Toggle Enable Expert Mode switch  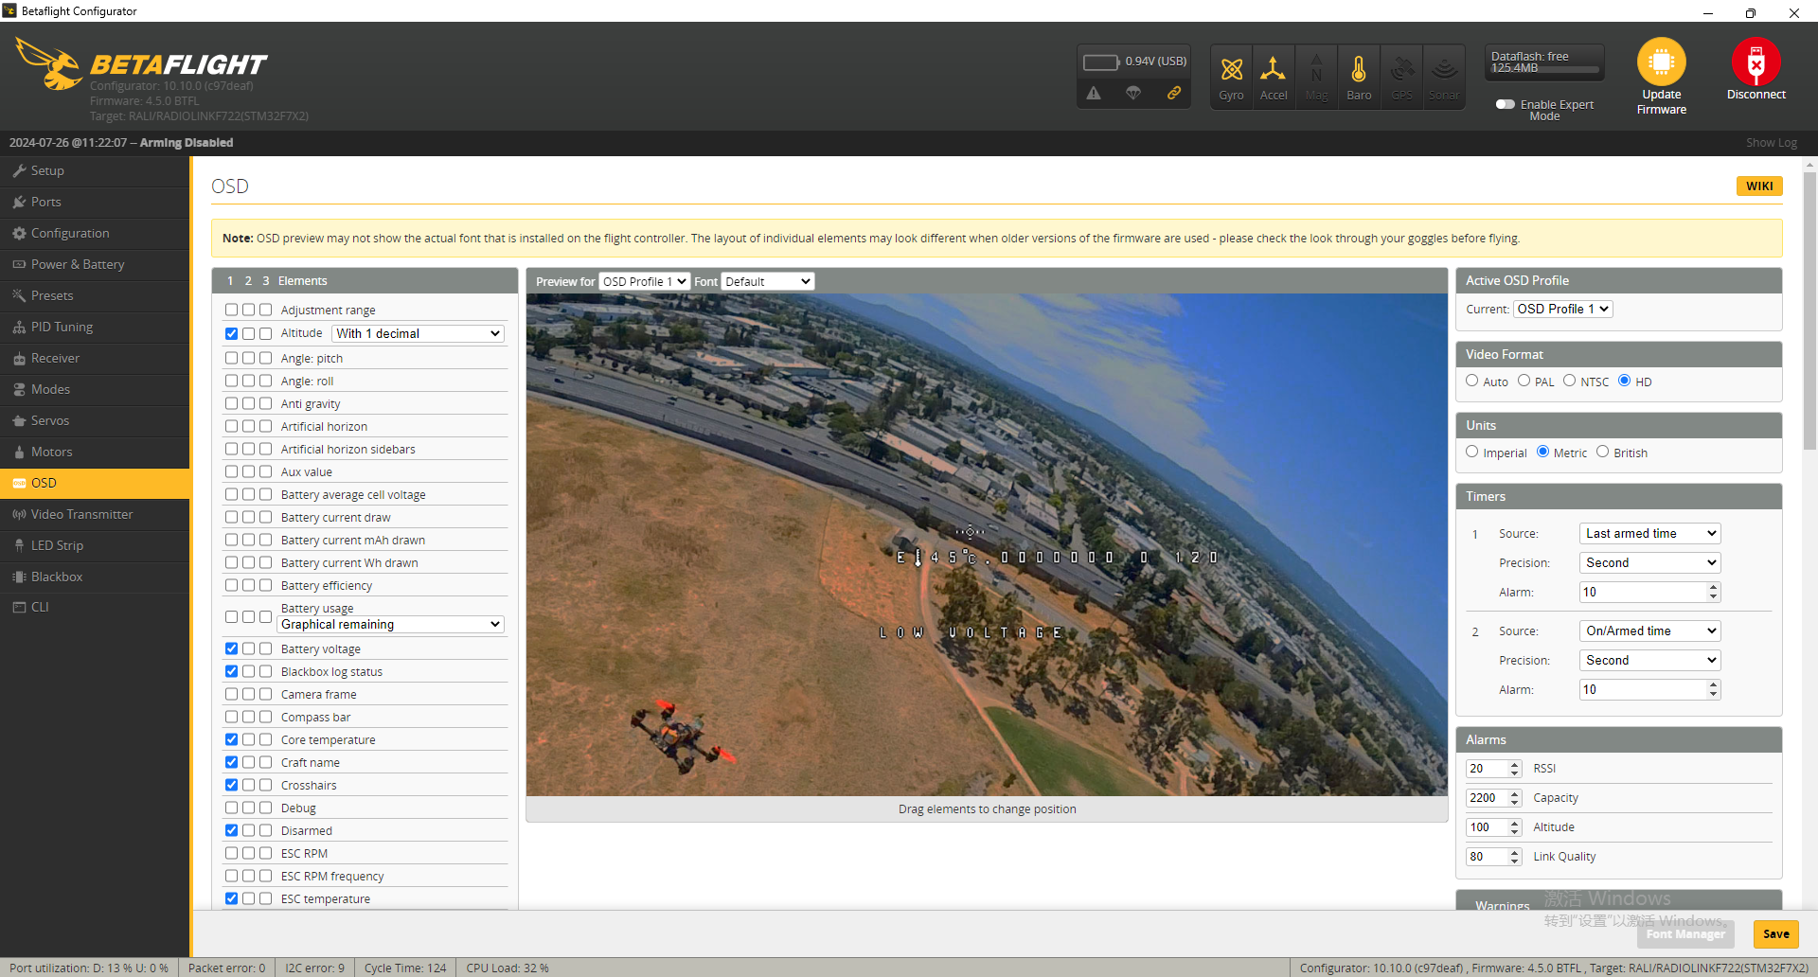[1505, 104]
